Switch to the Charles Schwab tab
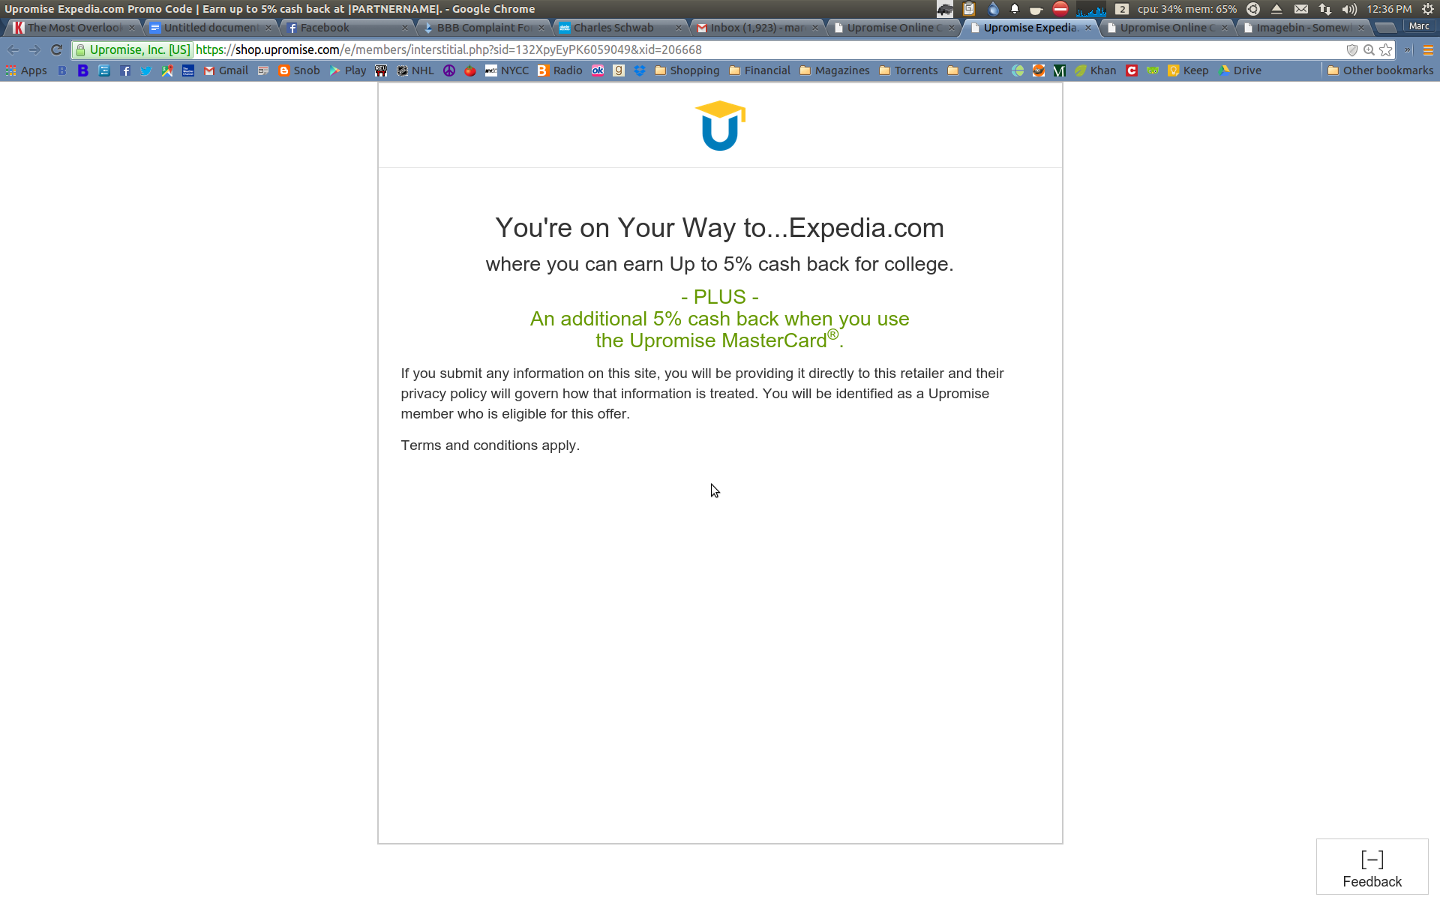 pyautogui.click(x=619, y=28)
